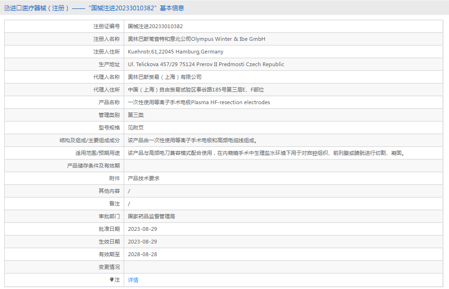Viewport: 449px width, 289px height.
Task: Select the structure composition description text
Action: [192, 140]
